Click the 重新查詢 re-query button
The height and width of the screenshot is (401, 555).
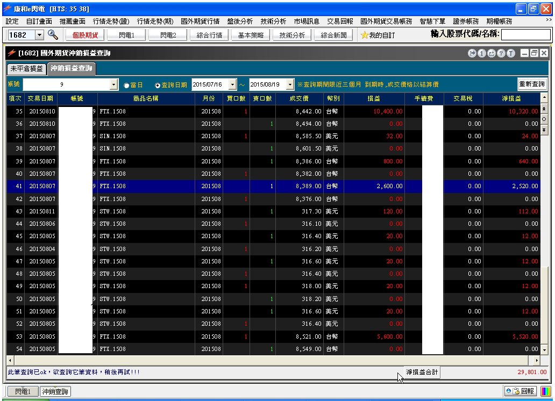click(x=532, y=84)
